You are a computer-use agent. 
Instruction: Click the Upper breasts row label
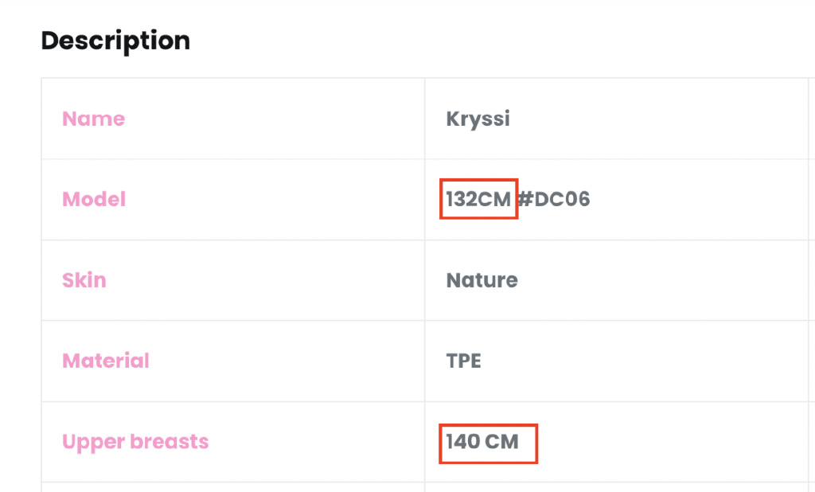pyautogui.click(x=135, y=441)
